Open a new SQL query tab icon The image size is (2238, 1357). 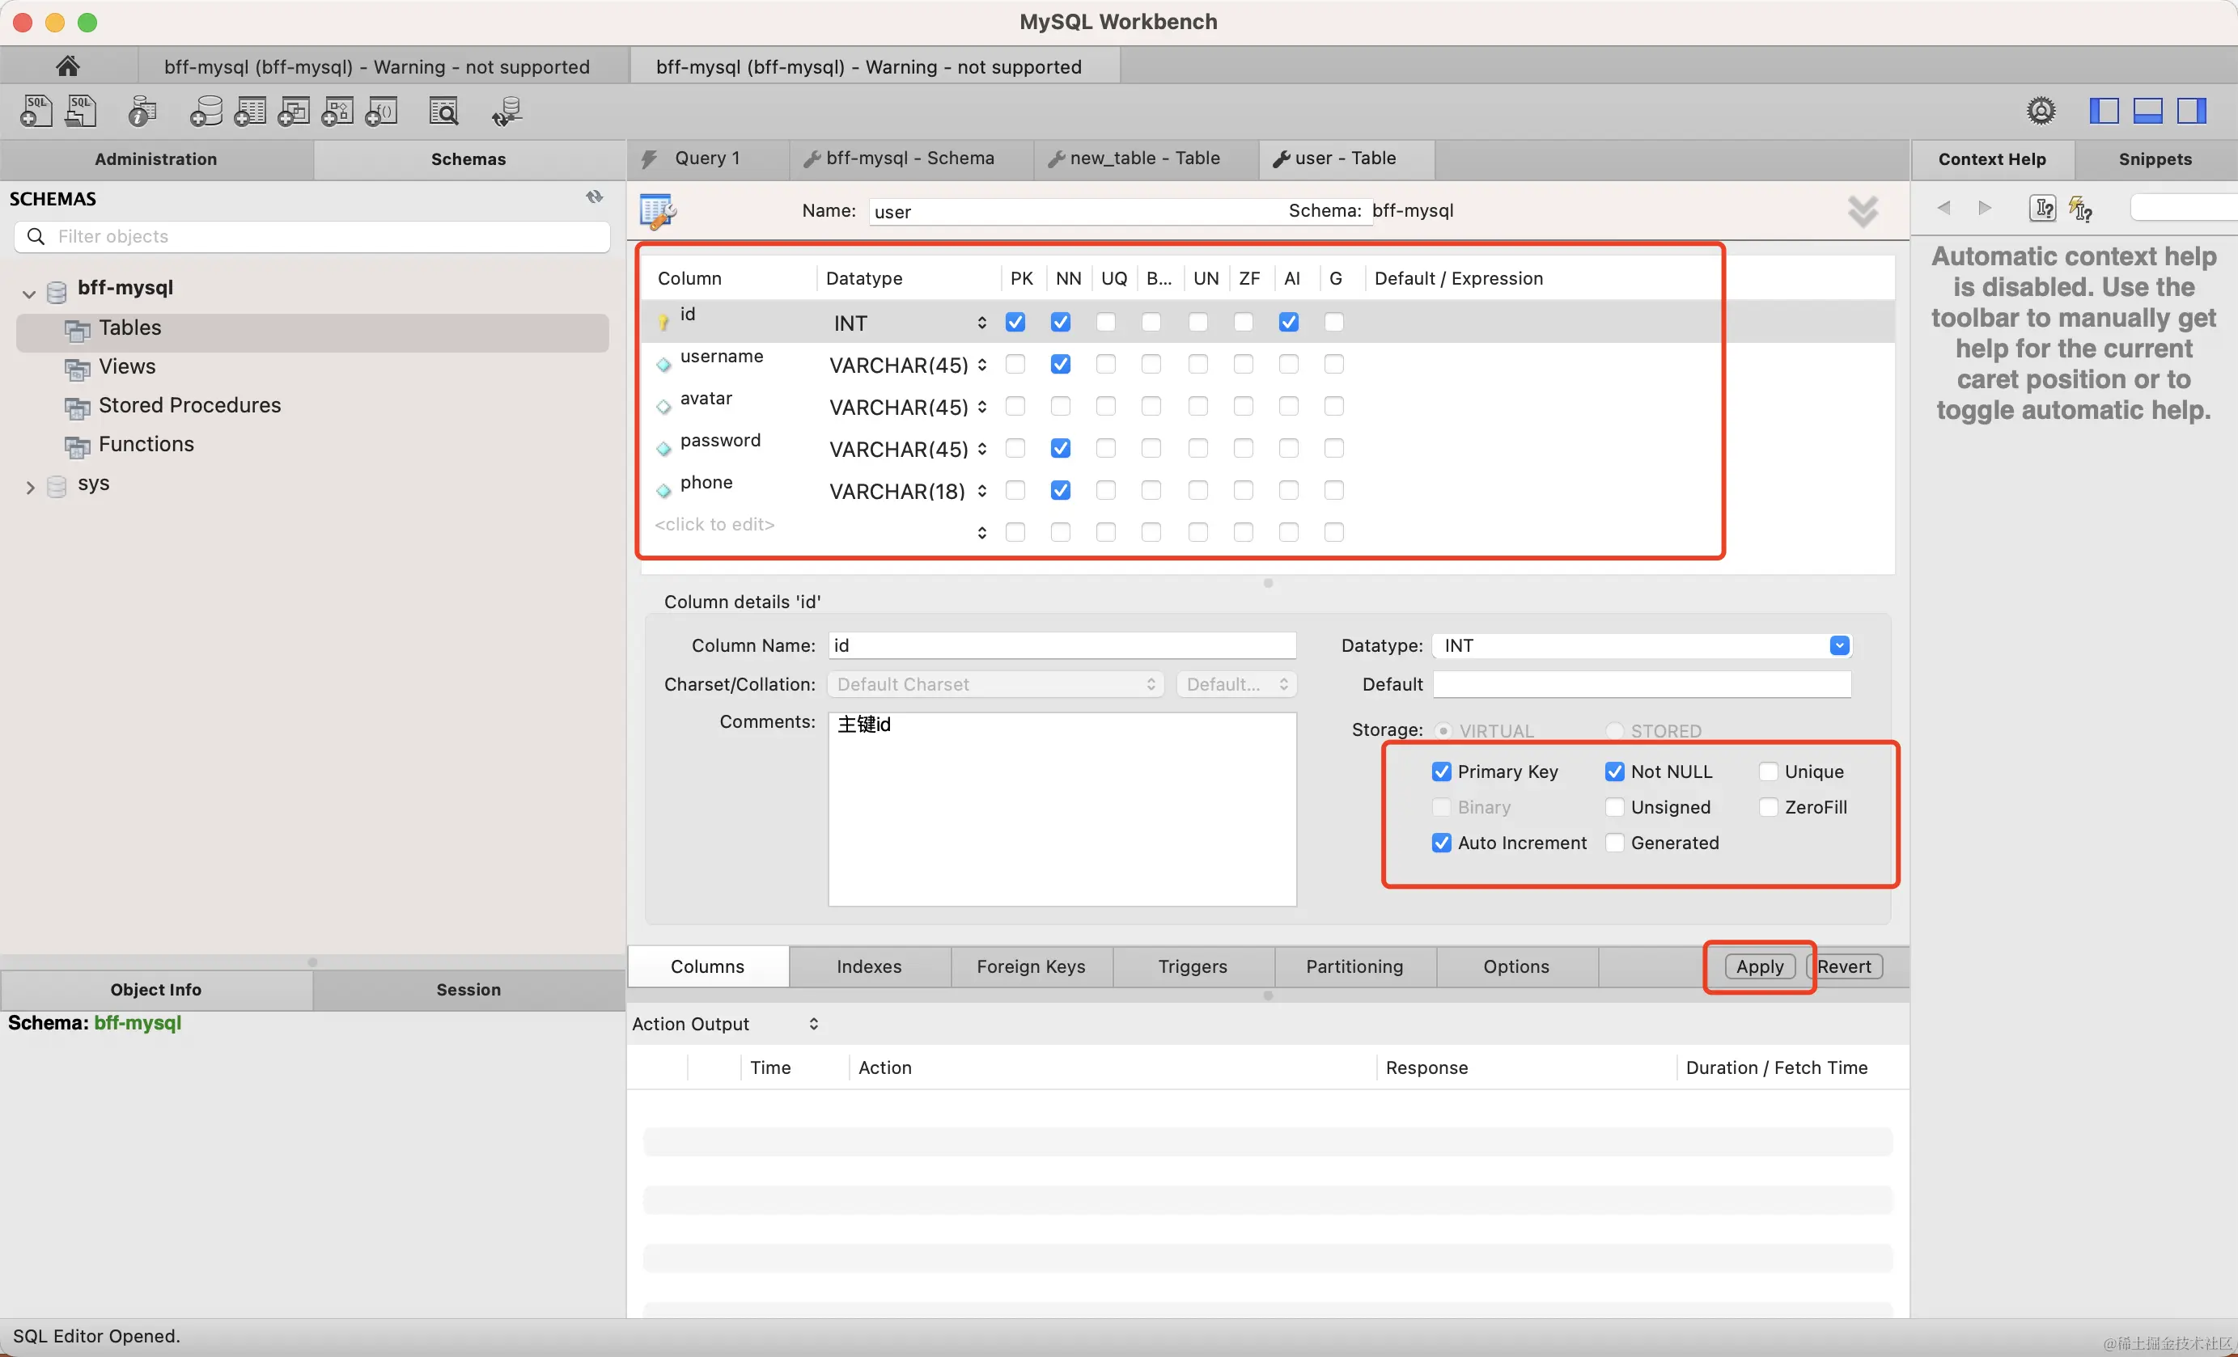coord(36,112)
